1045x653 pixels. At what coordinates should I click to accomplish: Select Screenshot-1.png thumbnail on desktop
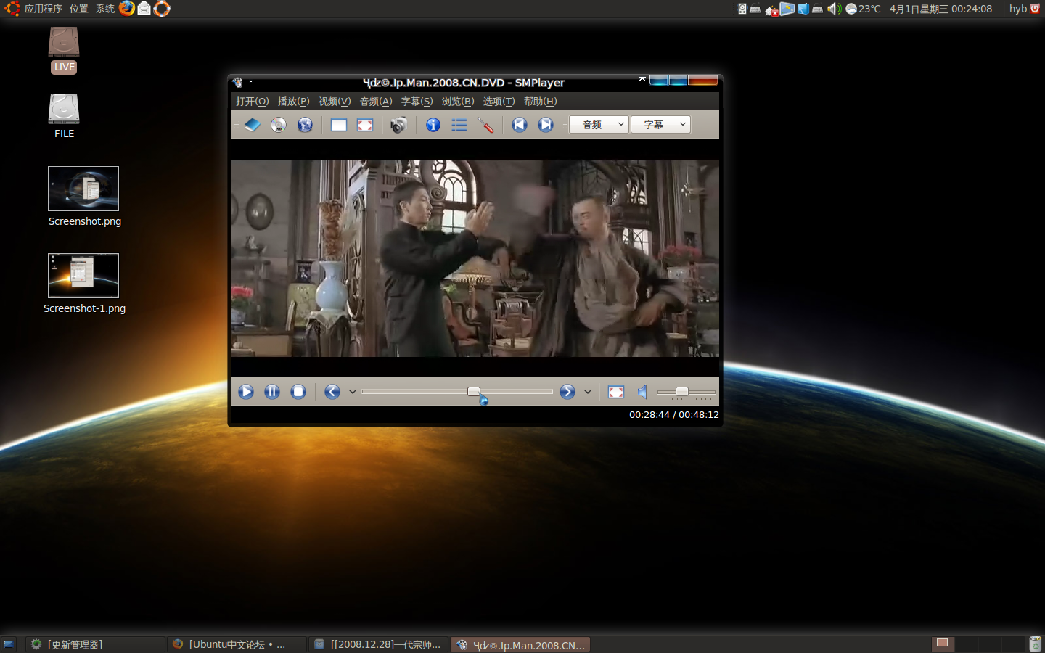pyautogui.click(x=83, y=276)
